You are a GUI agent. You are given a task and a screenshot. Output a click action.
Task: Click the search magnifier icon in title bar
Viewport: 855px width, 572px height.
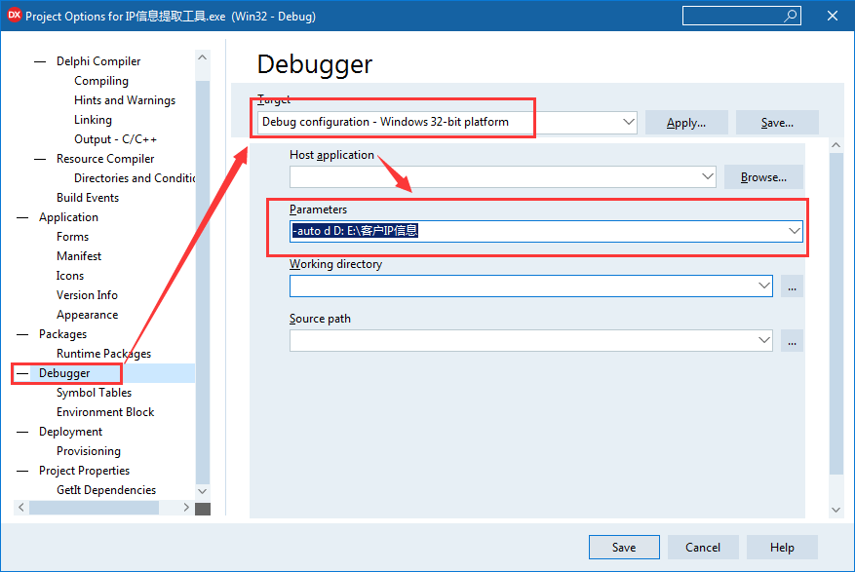[x=791, y=16]
